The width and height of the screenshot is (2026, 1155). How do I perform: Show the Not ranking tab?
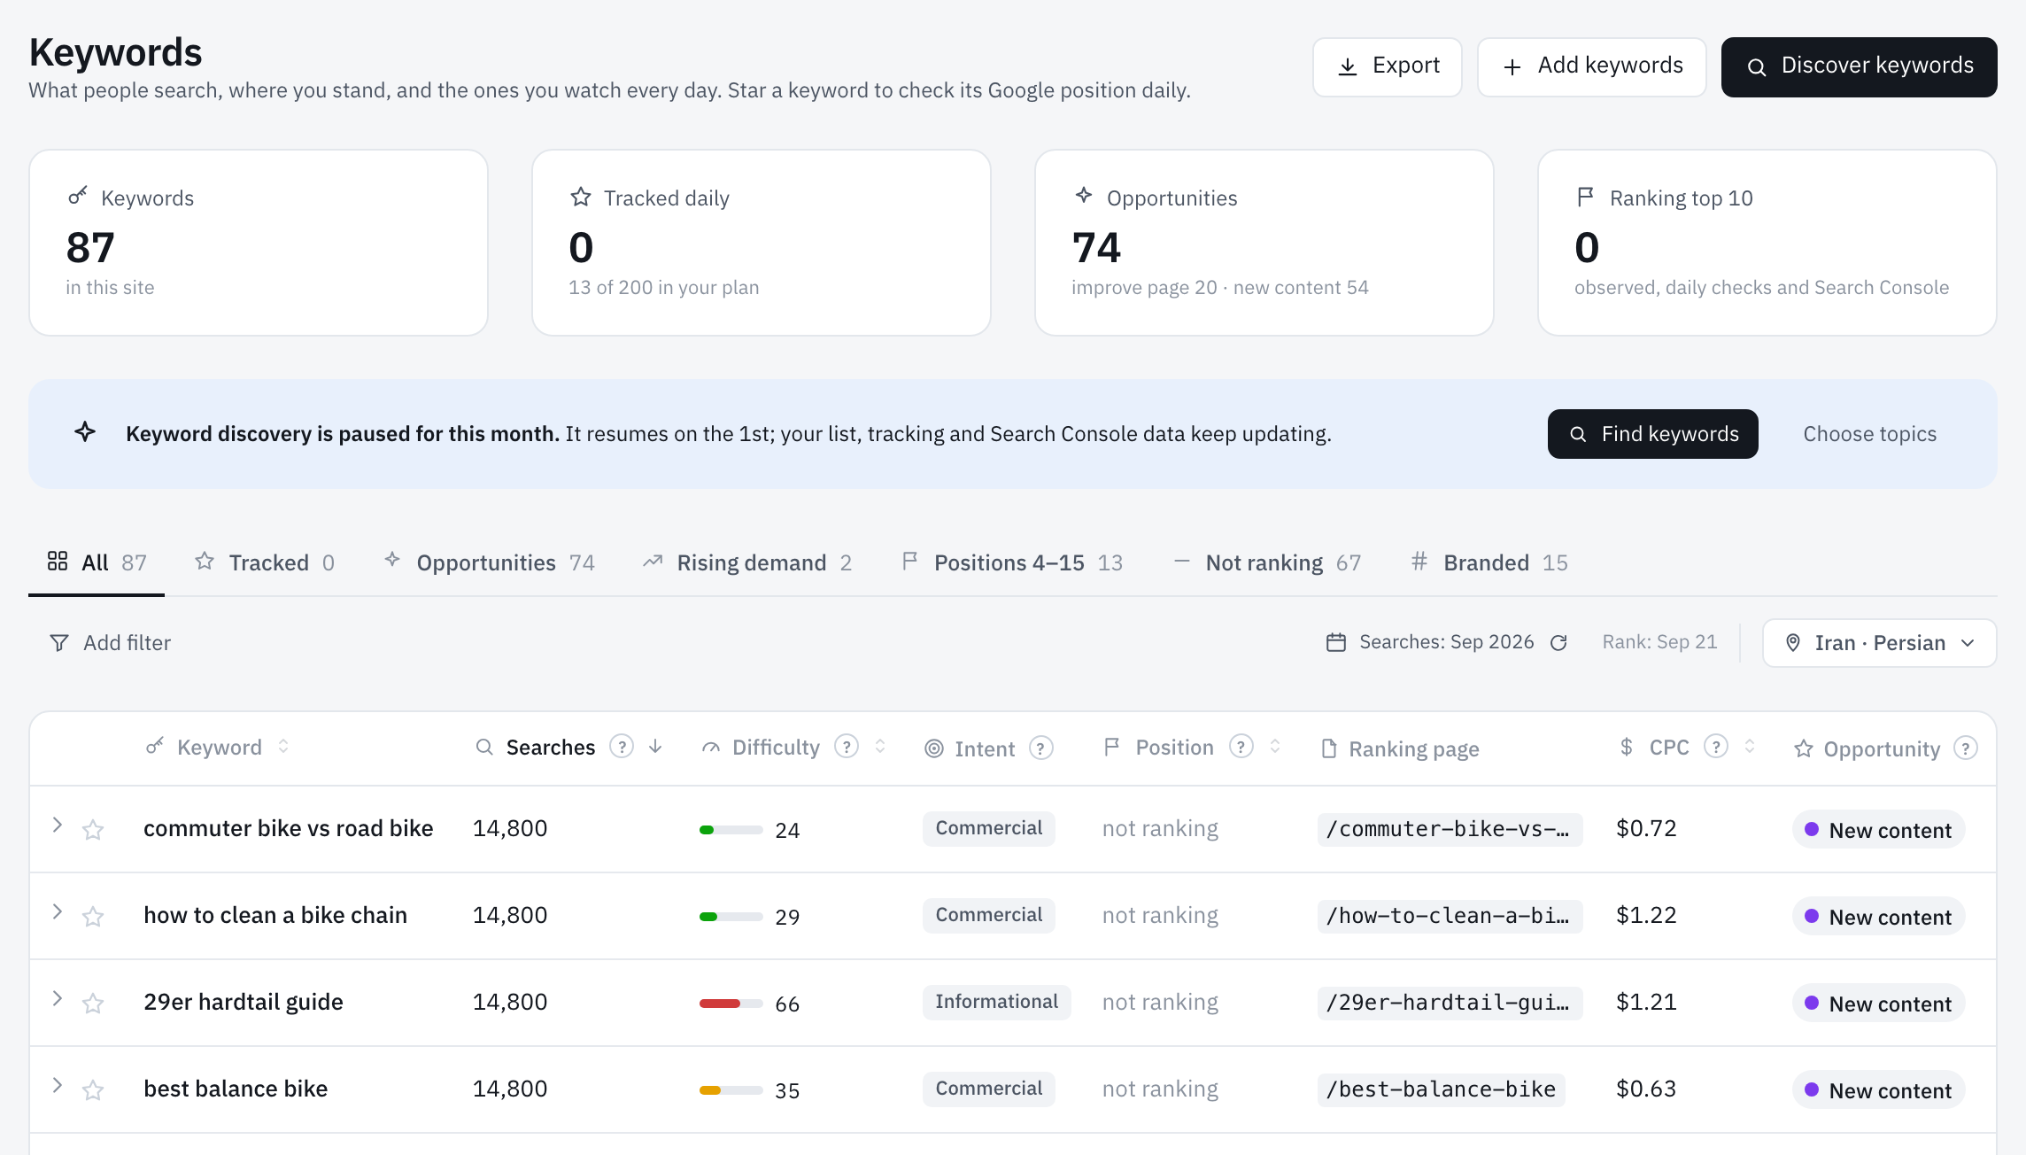1267,562
